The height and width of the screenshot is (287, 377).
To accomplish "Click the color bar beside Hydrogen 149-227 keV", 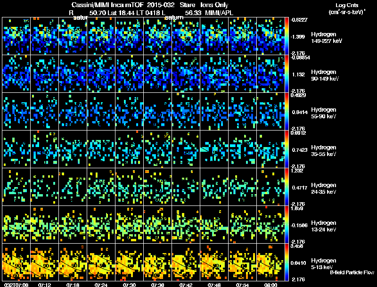I will (x=287, y=36).
